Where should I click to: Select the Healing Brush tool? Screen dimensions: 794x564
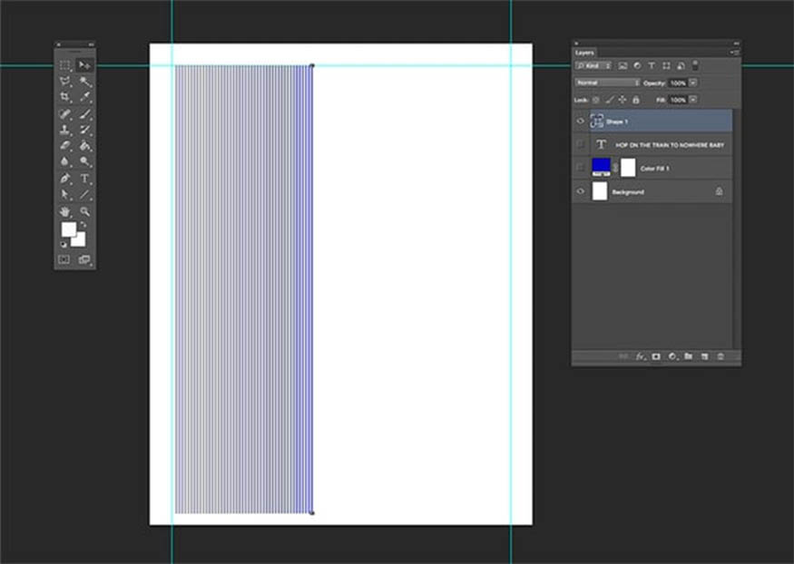[64, 114]
